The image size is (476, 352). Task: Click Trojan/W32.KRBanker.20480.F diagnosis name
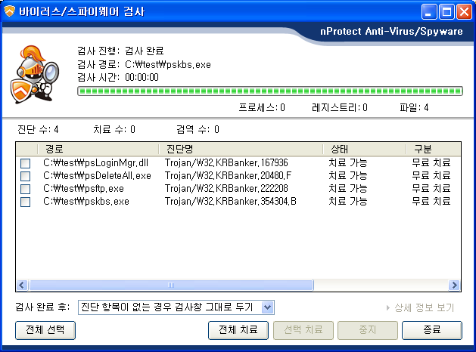pyautogui.click(x=229, y=176)
